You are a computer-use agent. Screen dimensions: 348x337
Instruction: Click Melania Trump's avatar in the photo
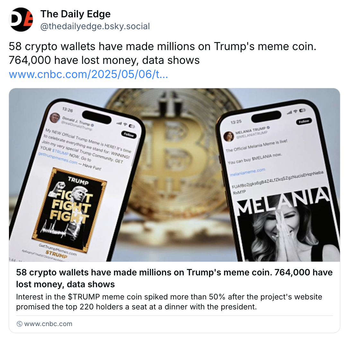(x=229, y=136)
